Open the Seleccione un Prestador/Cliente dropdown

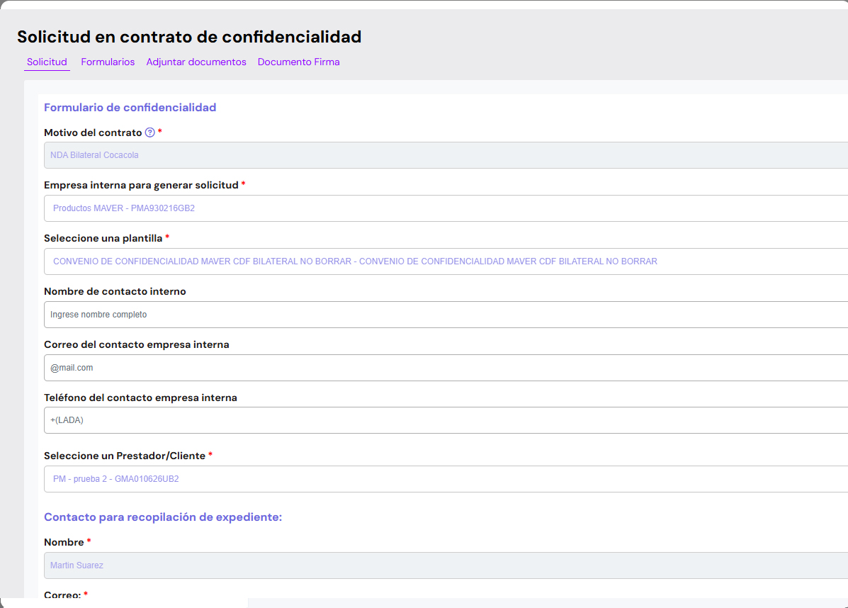pos(425,479)
